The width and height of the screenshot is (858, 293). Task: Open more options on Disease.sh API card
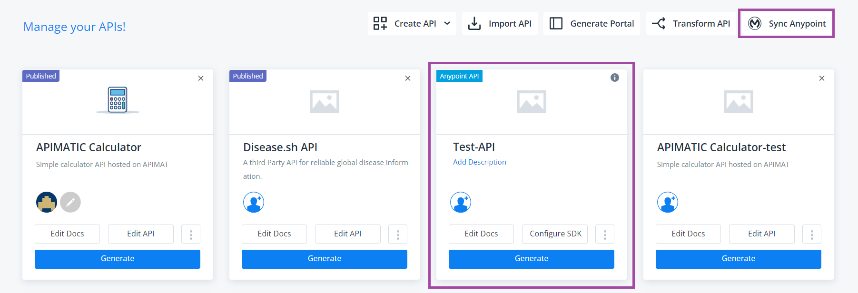pyautogui.click(x=398, y=234)
